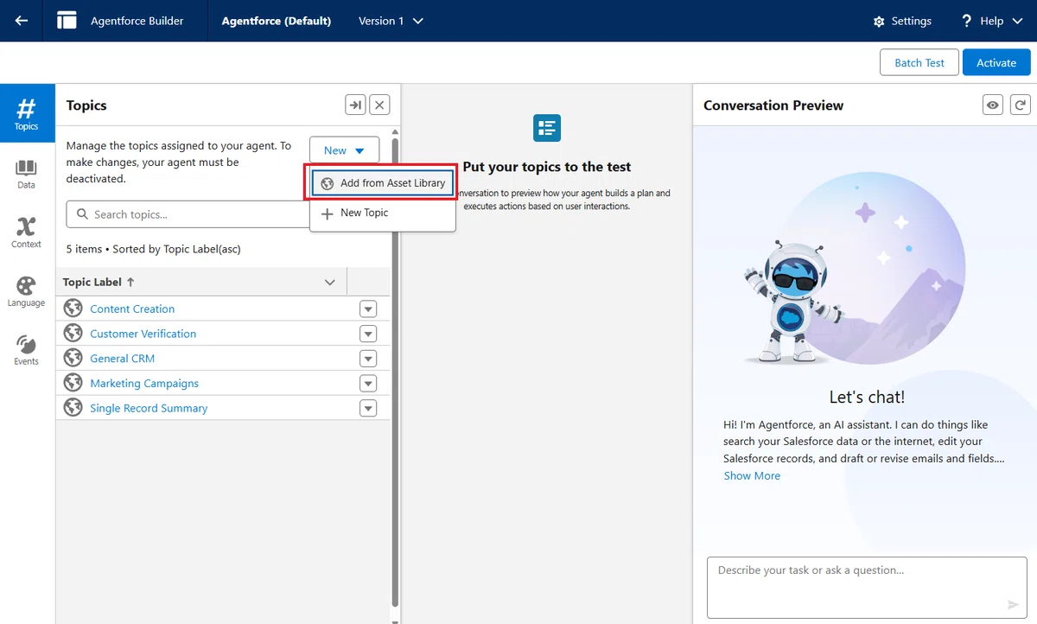Open the Topics sidebar panel
1037x624 pixels.
point(26,113)
